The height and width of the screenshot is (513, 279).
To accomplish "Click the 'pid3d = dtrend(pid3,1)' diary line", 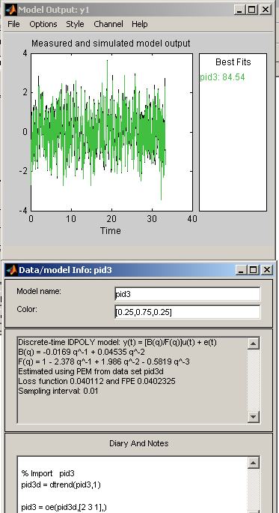I will click(61, 484).
